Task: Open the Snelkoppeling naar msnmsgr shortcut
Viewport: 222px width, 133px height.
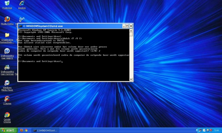Action: point(7,70)
